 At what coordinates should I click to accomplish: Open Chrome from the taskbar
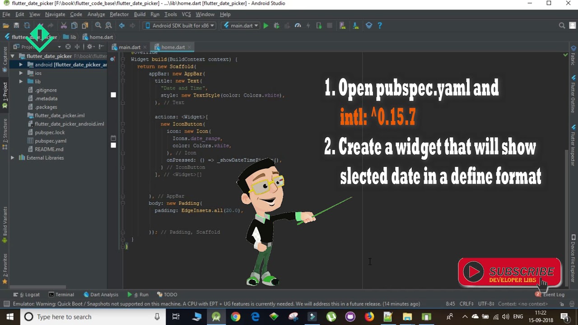click(236, 317)
